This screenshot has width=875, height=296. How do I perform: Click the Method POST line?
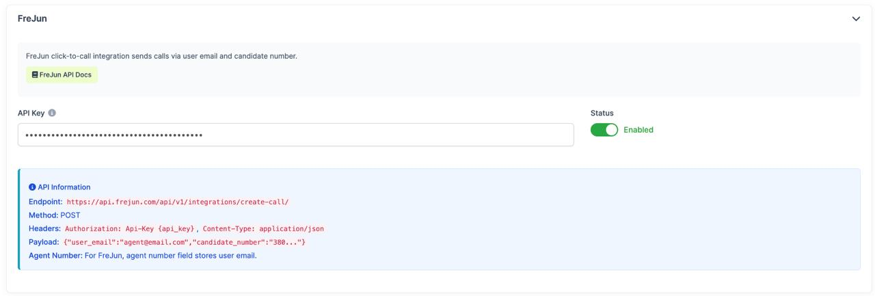(55, 215)
